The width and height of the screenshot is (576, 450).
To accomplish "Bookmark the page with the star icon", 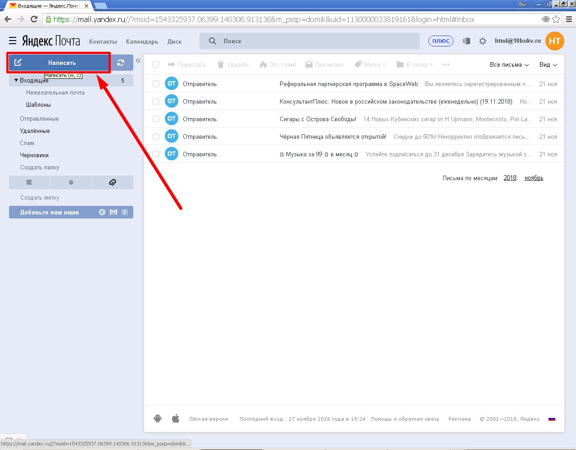I will pos(556,19).
